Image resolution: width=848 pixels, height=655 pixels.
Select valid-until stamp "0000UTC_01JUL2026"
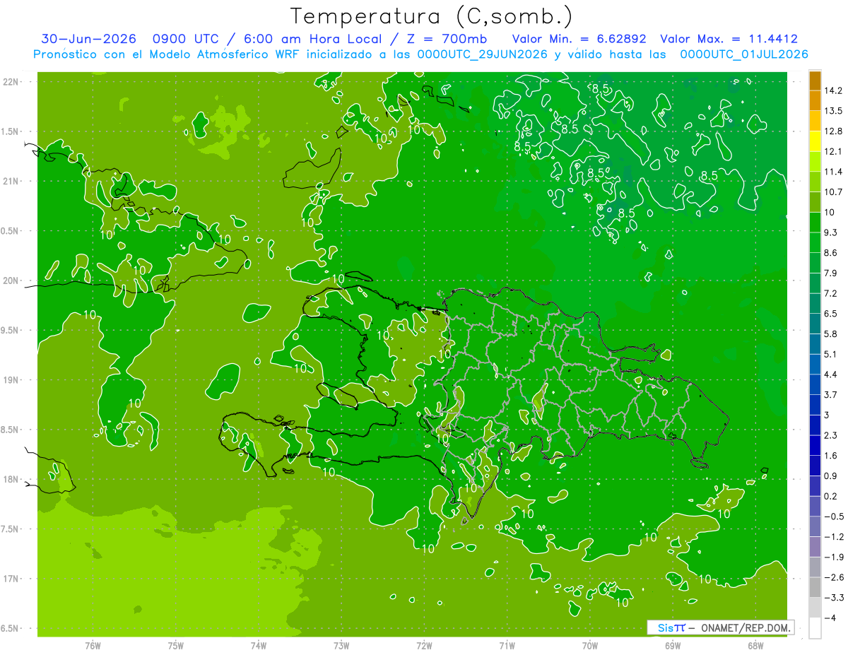tap(744, 54)
